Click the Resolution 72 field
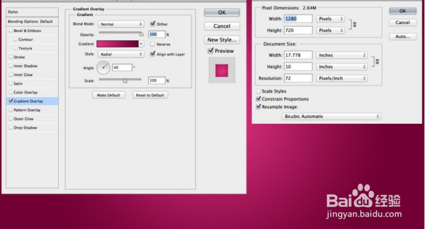The width and height of the screenshot is (425, 229). click(x=298, y=78)
